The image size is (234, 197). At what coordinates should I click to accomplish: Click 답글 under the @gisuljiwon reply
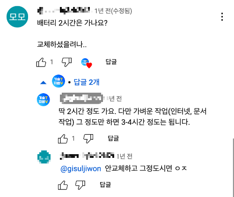point(105,184)
